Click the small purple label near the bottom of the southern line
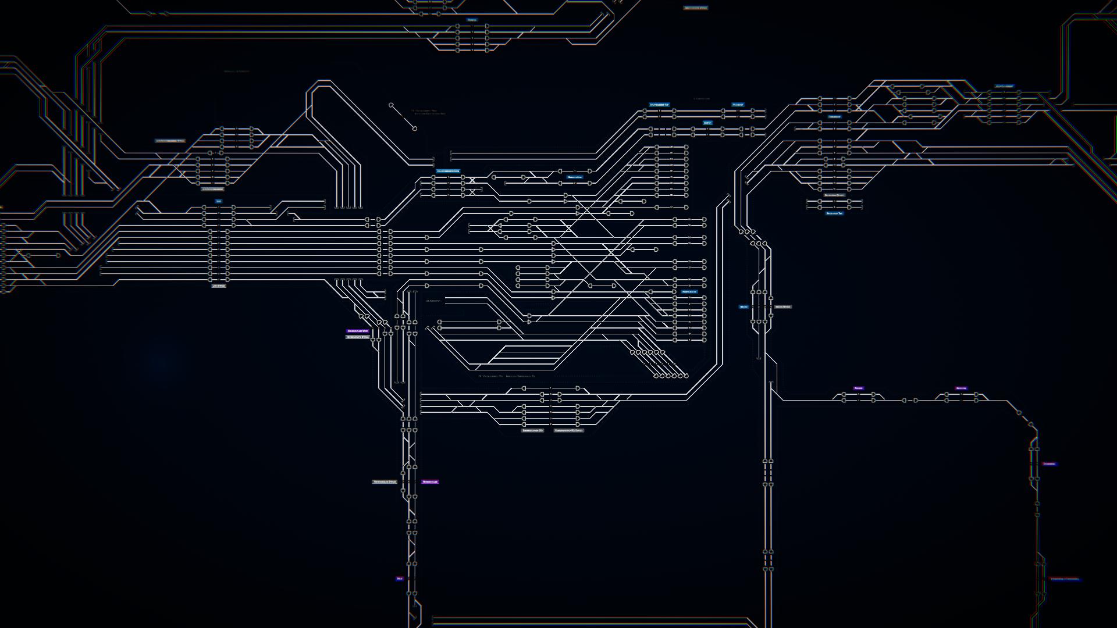1117x628 pixels. 400,579
